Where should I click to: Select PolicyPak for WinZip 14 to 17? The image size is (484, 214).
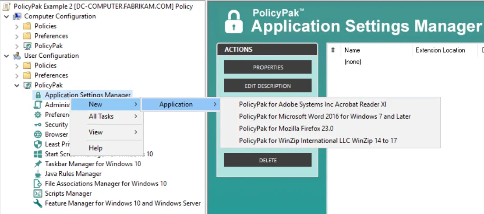click(330, 140)
